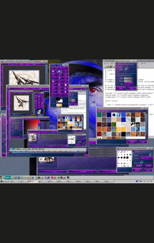Image resolution: width=154 pixels, height=243 pixels.
Task: Click the Width field in top-right options dialog
Action: click(129, 78)
